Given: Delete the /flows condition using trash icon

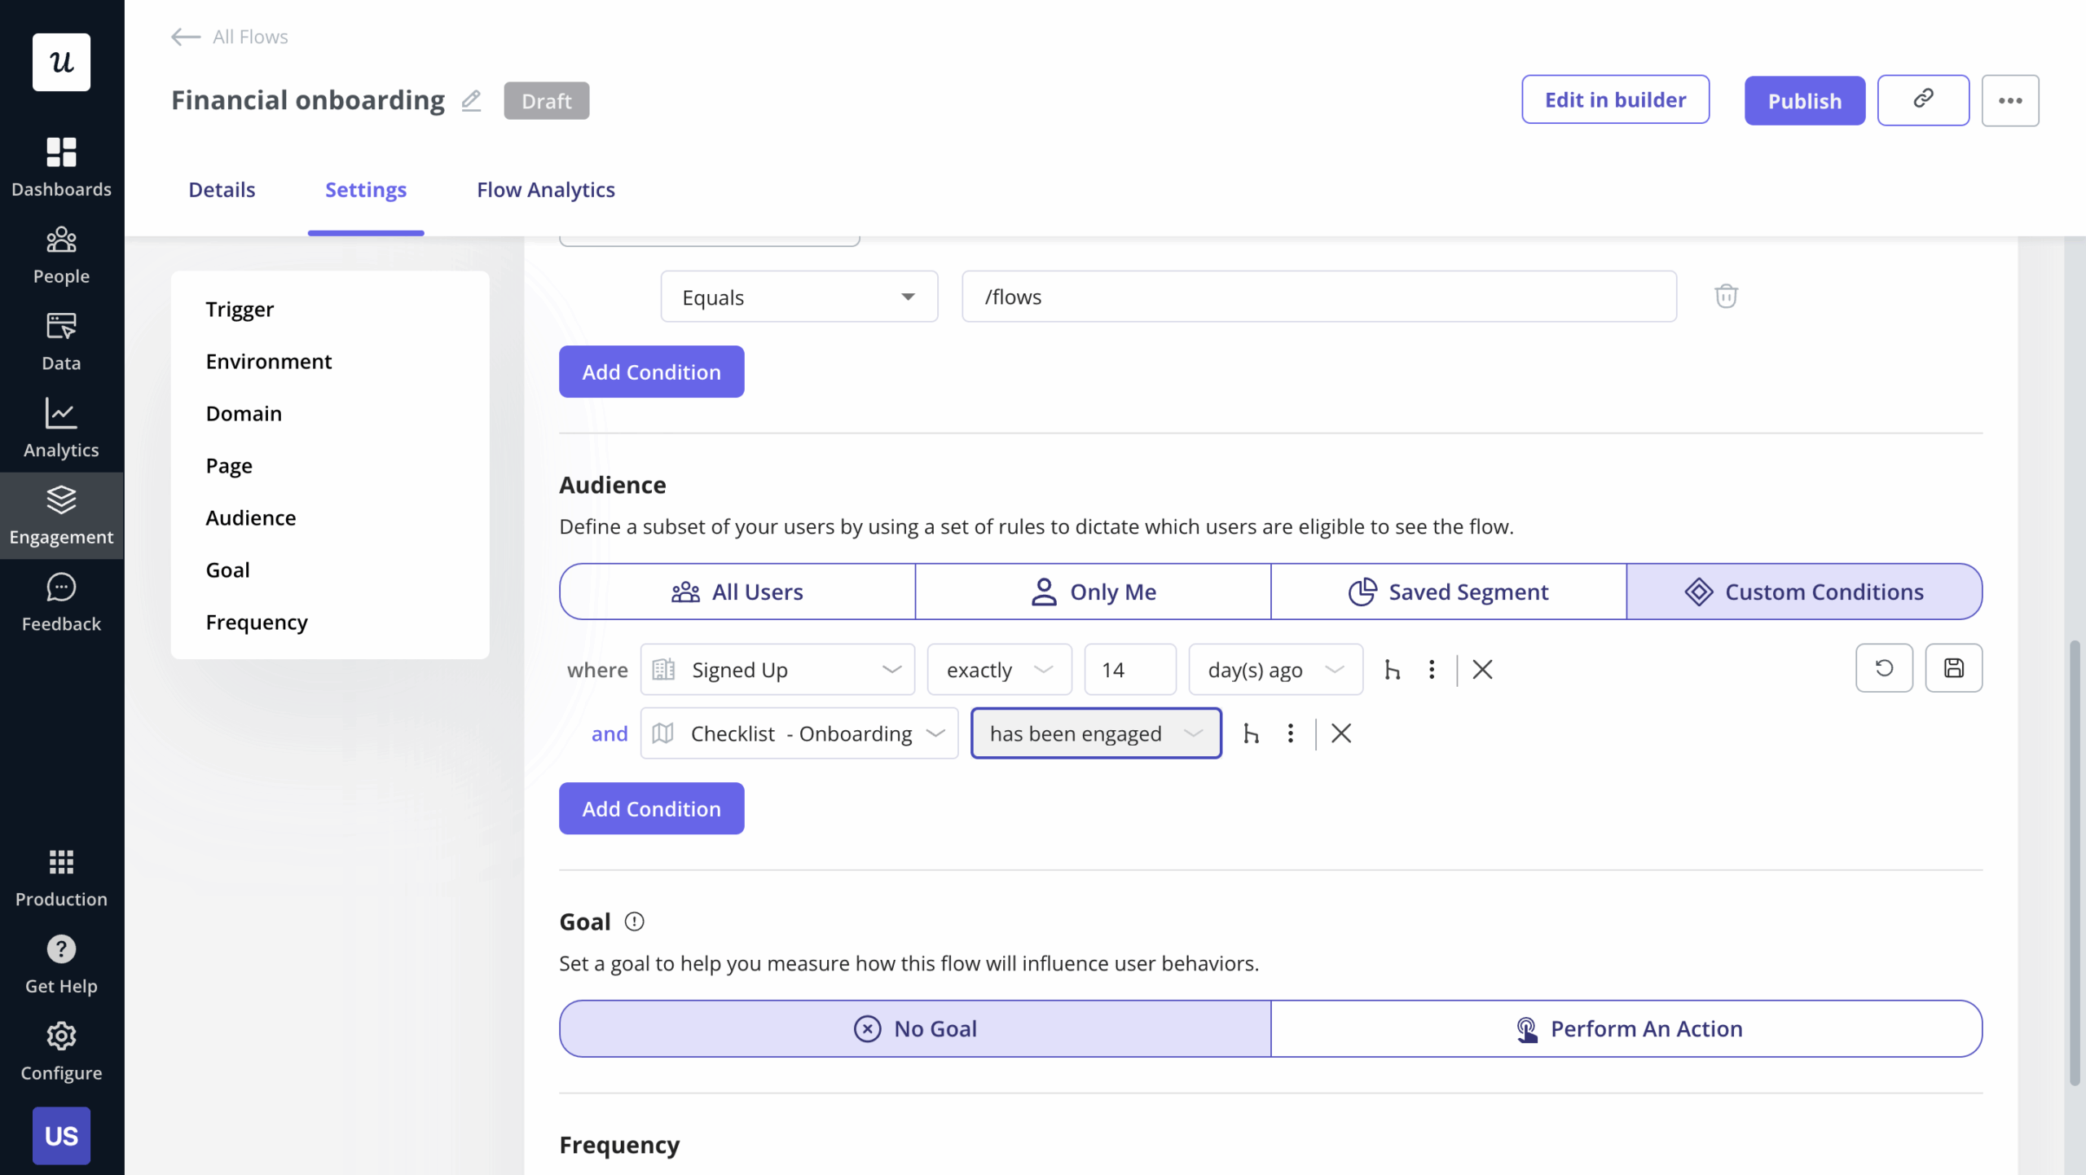Looking at the screenshot, I should point(1727,296).
